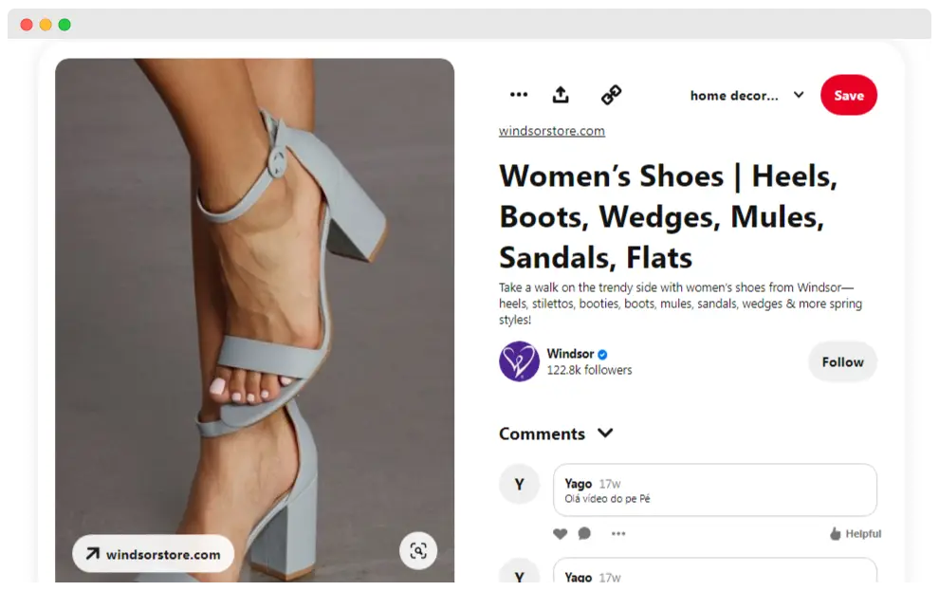Collapse the Comments section chevron

(605, 433)
